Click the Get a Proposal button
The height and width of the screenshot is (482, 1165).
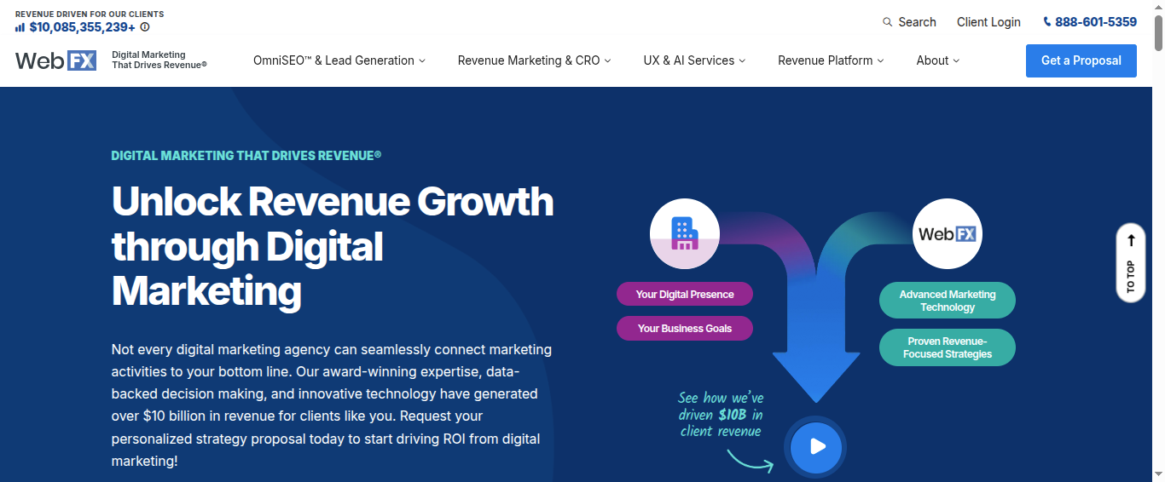click(1081, 60)
